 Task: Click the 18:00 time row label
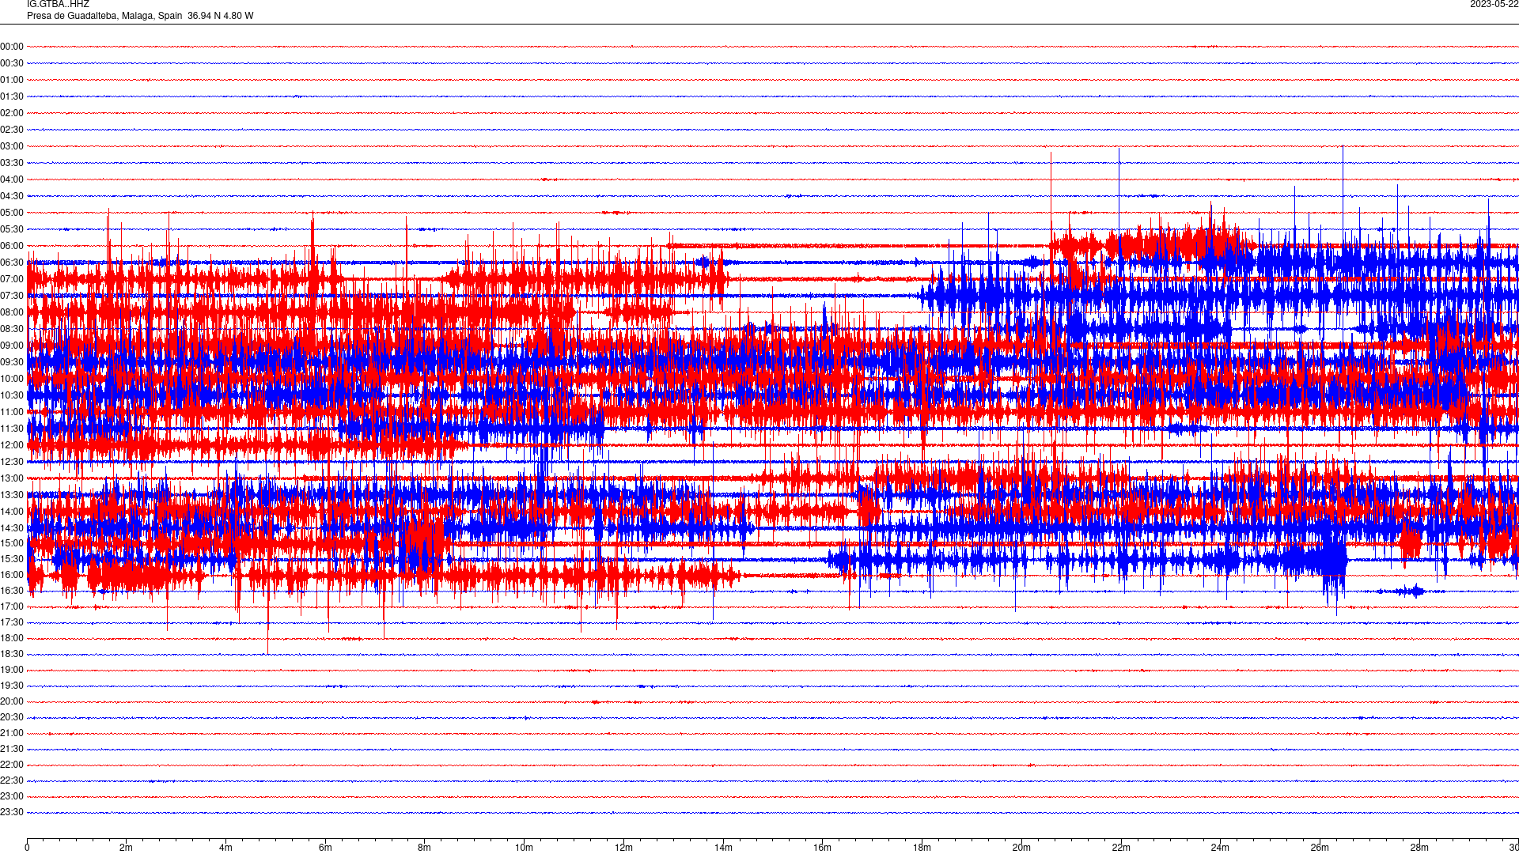12,638
